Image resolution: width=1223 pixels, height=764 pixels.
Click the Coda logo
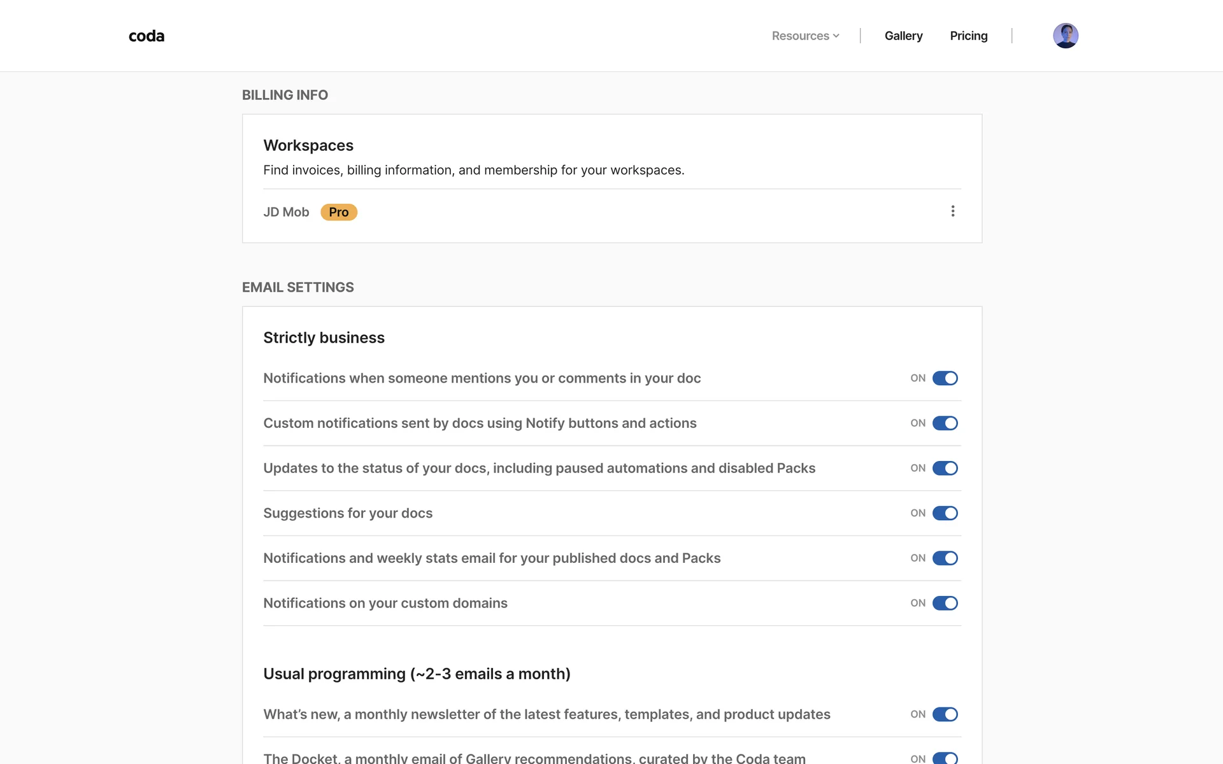click(147, 36)
